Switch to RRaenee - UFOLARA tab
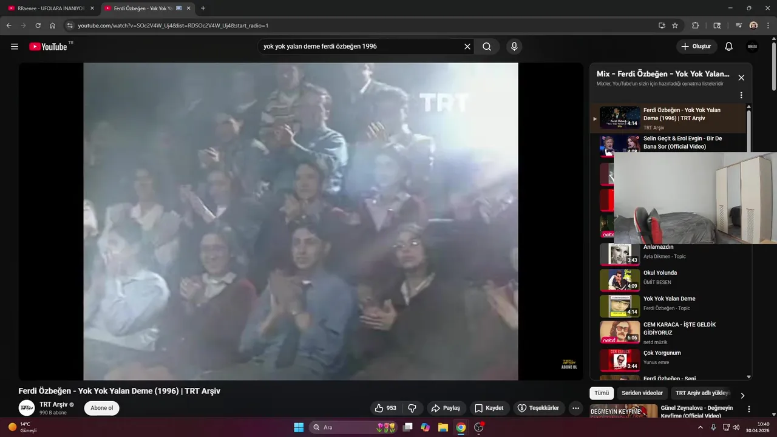 pyautogui.click(x=50, y=8)
